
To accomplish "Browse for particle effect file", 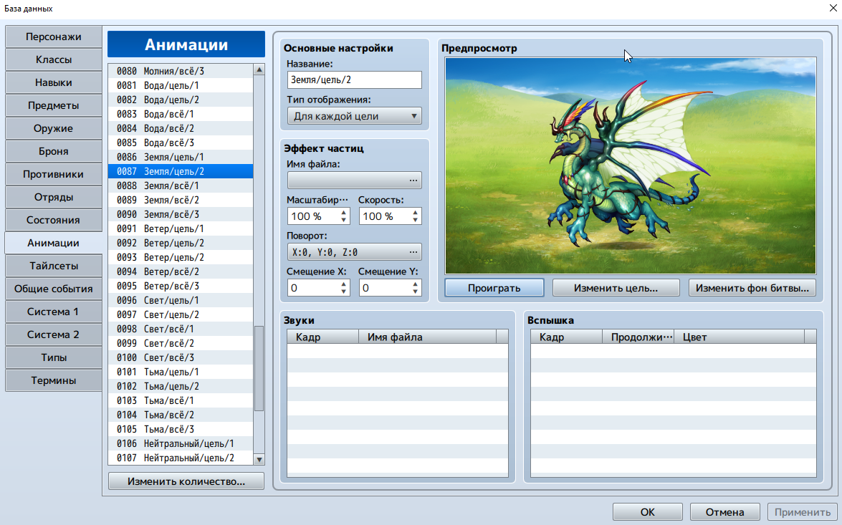I will tap(355, 180).
